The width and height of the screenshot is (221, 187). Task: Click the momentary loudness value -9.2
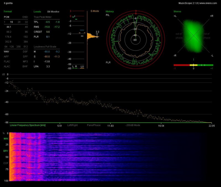click(57, 52)
